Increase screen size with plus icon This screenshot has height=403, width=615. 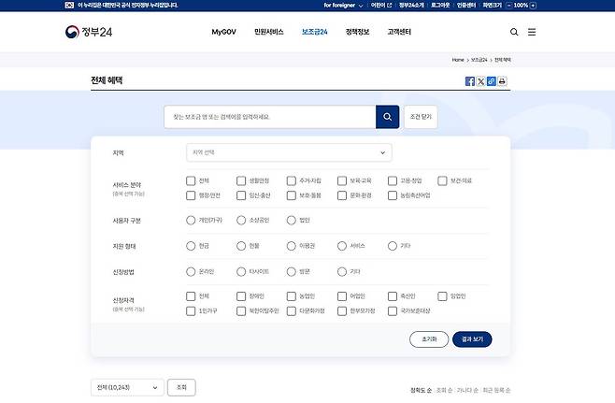click(x=533, y=5)
